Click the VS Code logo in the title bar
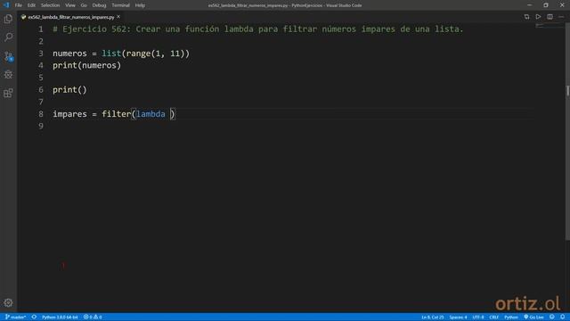The height and width of the screenshot is (321, 570). tap(6, 5)
